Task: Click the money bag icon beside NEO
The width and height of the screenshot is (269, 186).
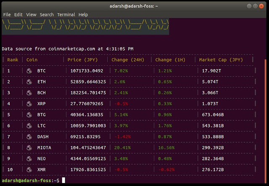Action: [x=29, y=159]
